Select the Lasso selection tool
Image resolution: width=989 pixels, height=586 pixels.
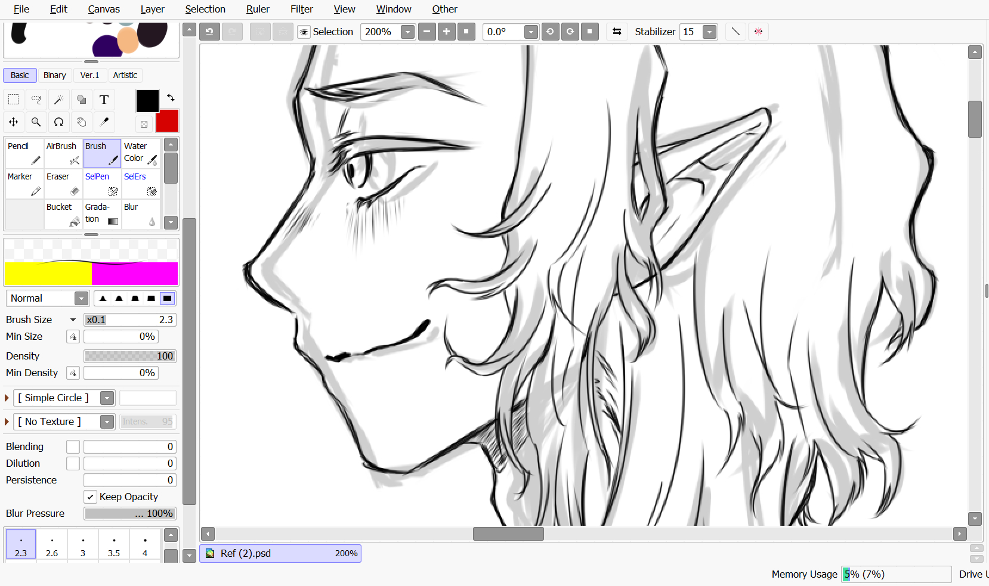pyautogui.click(x=36, y=100)
